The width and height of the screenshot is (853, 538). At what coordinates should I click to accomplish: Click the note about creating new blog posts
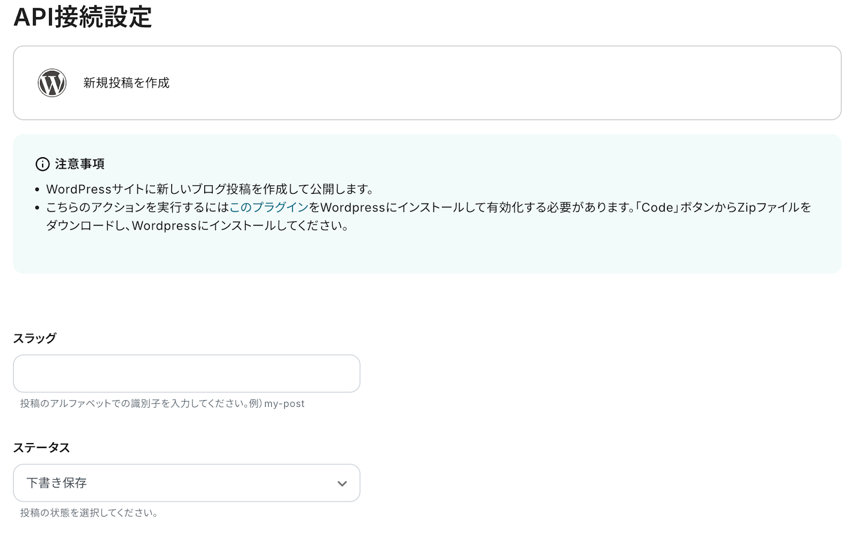tap(210, 189)
